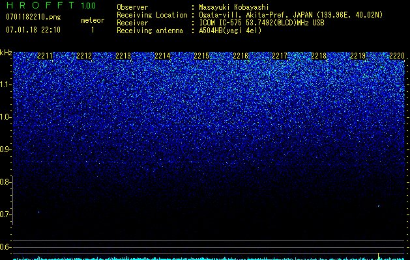Click the faint echo spot near 2211

click(x=39, y=213)
